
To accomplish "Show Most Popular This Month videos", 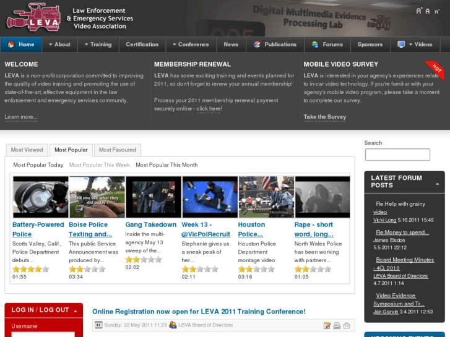I will point(167,165).
